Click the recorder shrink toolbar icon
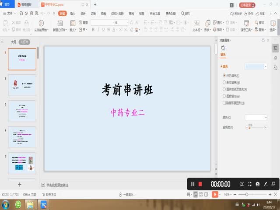Viewport: 280px width, 210px height. (250, 184)
